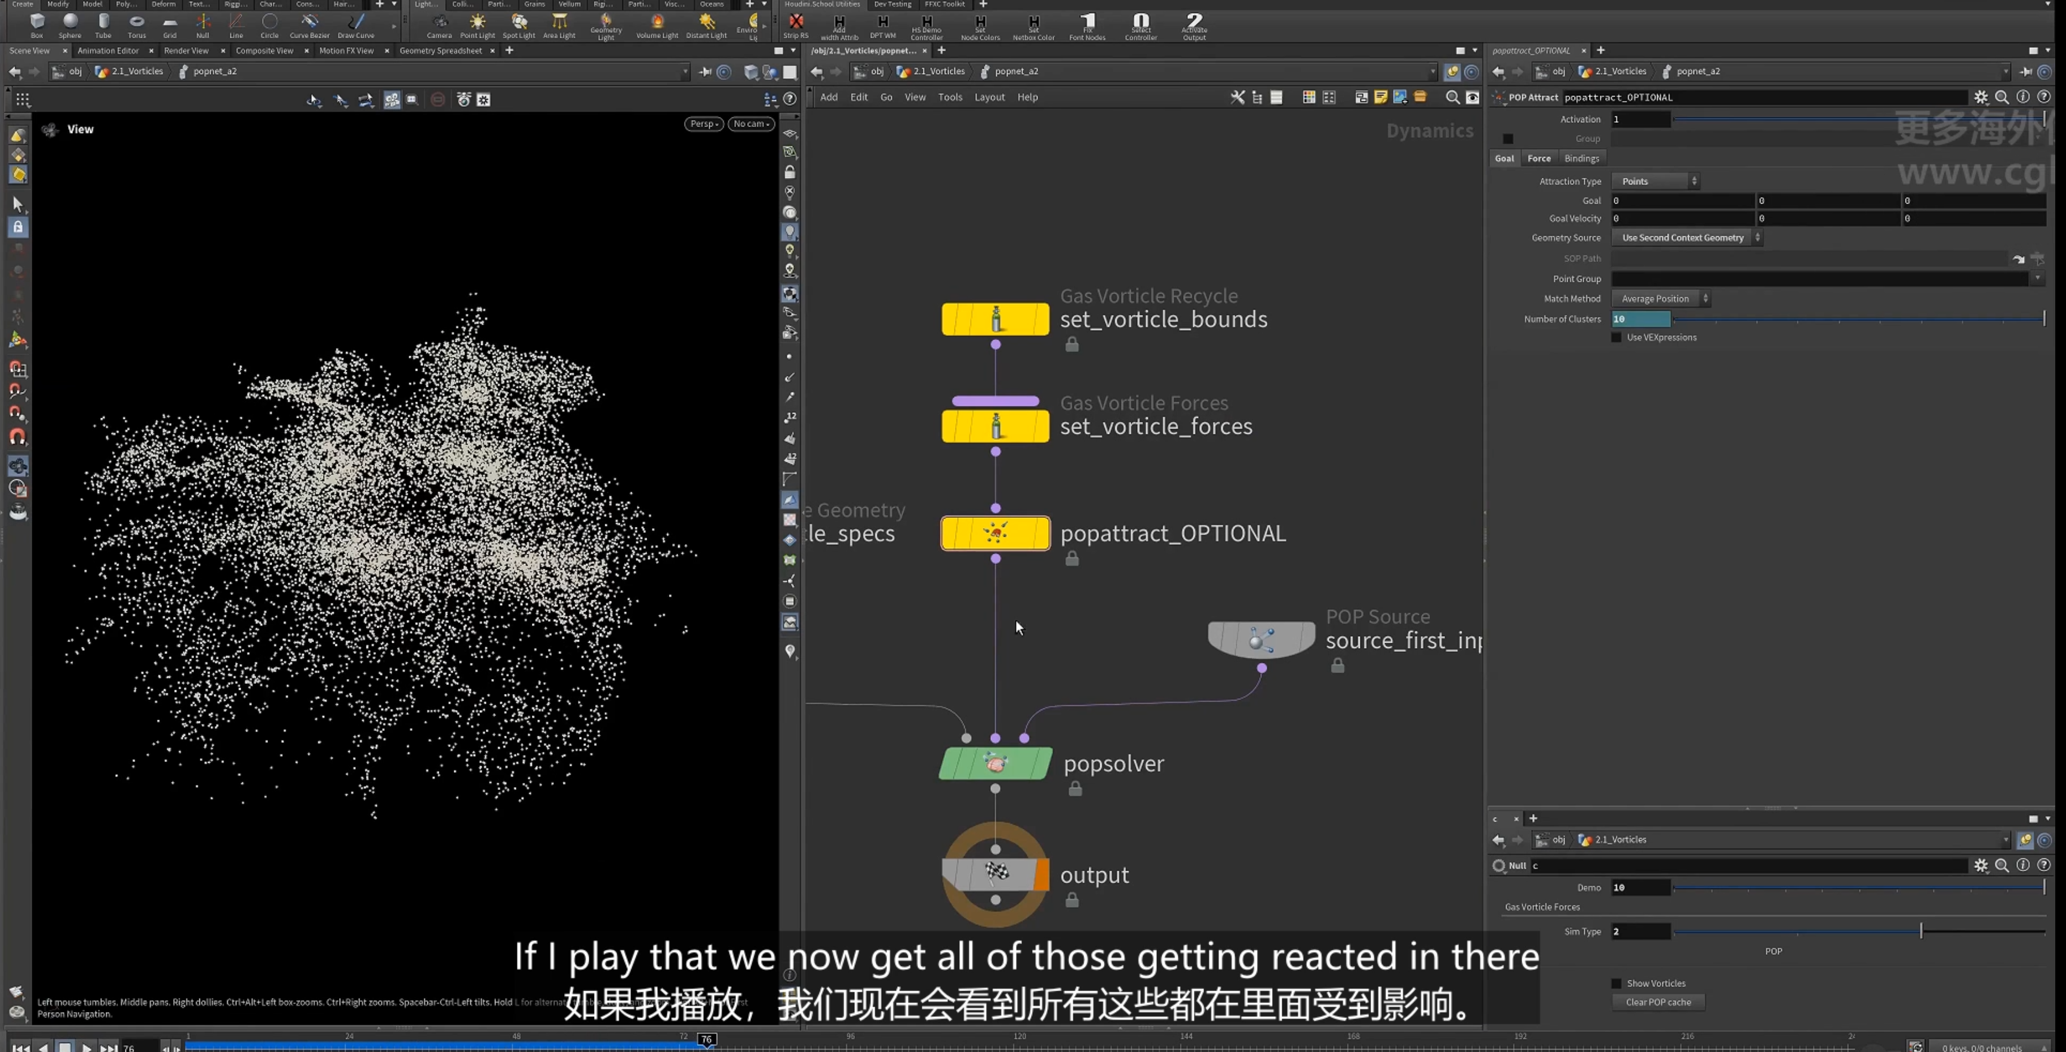The height and width of the screenshot is (1052, 2066).
Task: Click the POP Source node
Action: pos(1261,639)
